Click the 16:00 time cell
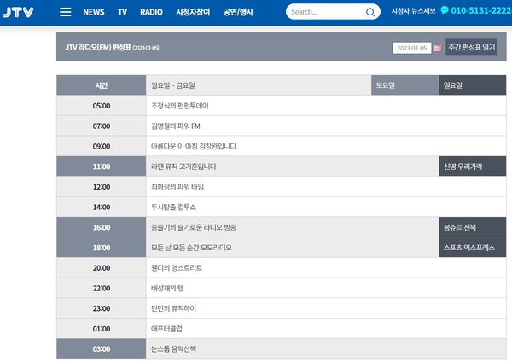This screenshot has height=363, width=512. pyautogui.click(x=102, y=227)
